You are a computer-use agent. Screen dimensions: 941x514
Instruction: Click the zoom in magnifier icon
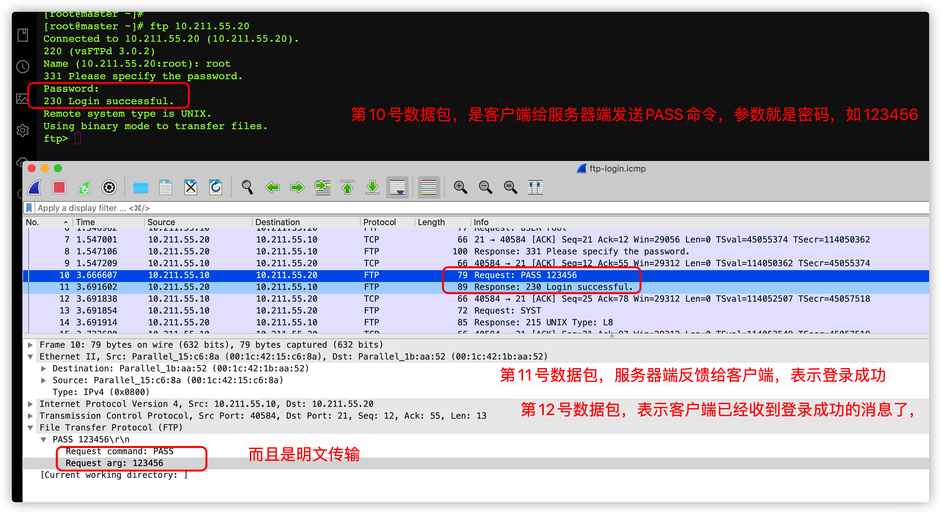[461, 188]
